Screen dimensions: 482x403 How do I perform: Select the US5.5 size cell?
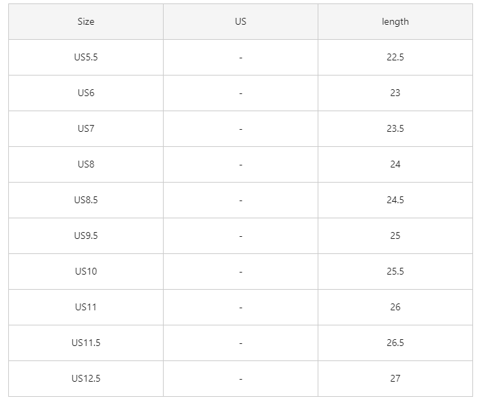[86, 57]
